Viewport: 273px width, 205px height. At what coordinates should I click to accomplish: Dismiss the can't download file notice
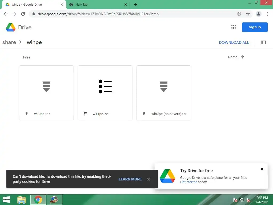(148, 179)
